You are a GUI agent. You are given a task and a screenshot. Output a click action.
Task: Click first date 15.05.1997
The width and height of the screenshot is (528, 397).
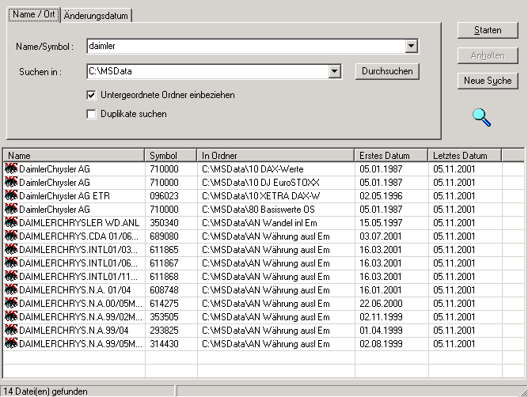coord(381,223)
